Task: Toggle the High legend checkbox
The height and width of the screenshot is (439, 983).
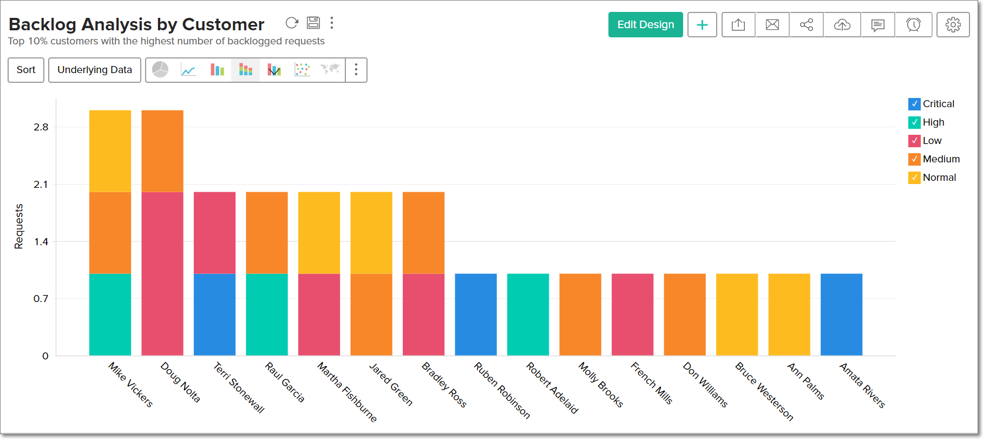Action: click(914, 122)
